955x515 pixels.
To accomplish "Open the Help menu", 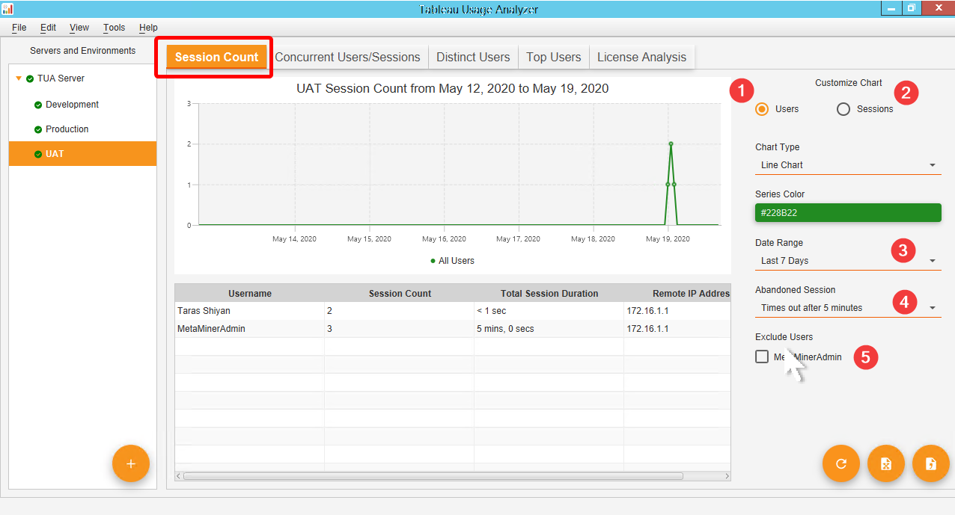I will (148, 28).
